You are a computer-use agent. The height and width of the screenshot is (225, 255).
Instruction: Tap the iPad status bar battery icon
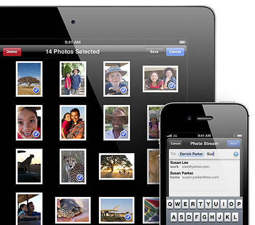point(182,42)
